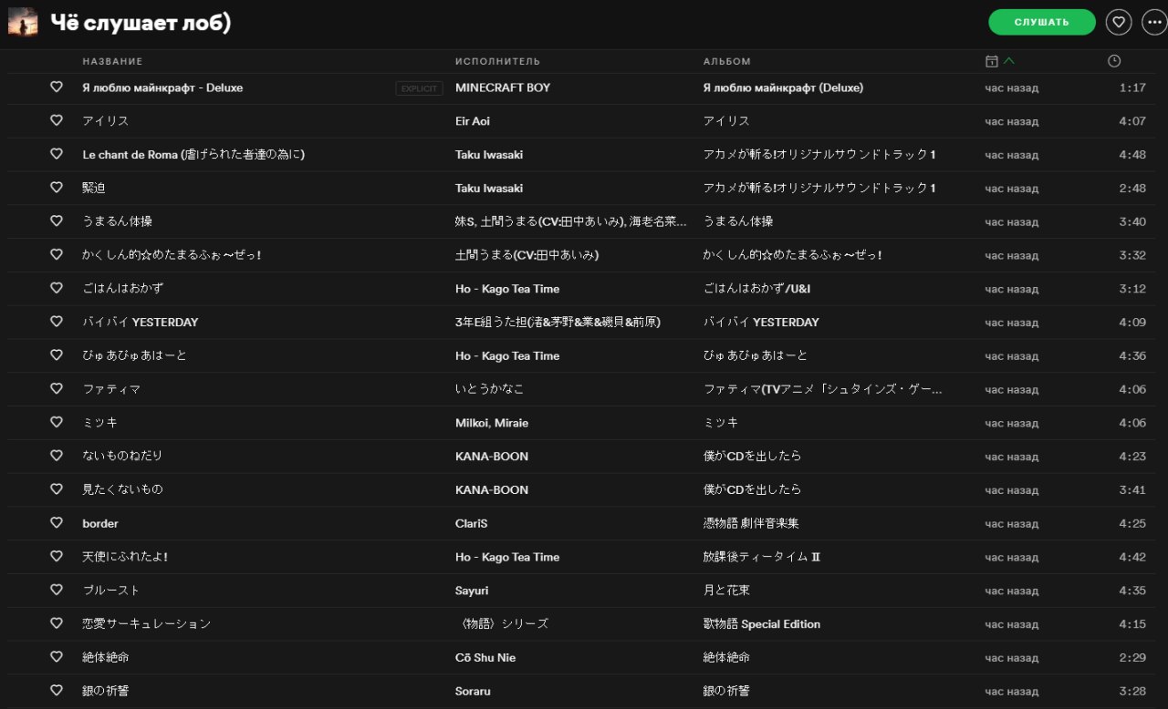
Task: Open album 僕がCDを出したら in 見たくないもの row
Action: (x=752, y=489)
